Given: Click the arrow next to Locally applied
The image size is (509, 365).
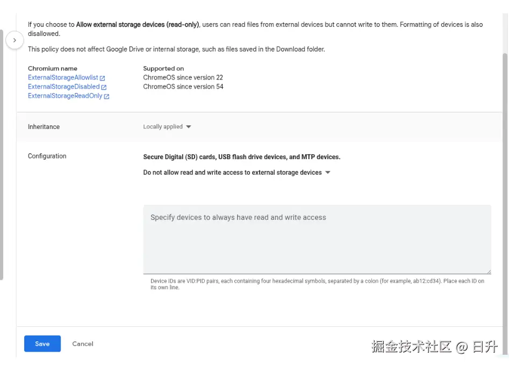Looking at the screenshot, I should (x=188, y=127).
